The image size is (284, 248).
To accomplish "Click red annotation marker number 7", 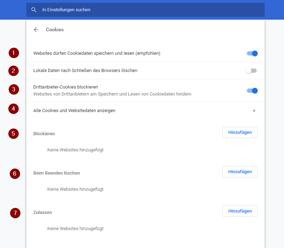I will (x=15, y=213).
